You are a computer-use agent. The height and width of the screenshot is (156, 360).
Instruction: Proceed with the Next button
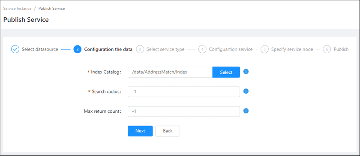tap(140, 131)
